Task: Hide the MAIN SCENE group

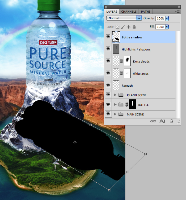Action: coord(108,114)
